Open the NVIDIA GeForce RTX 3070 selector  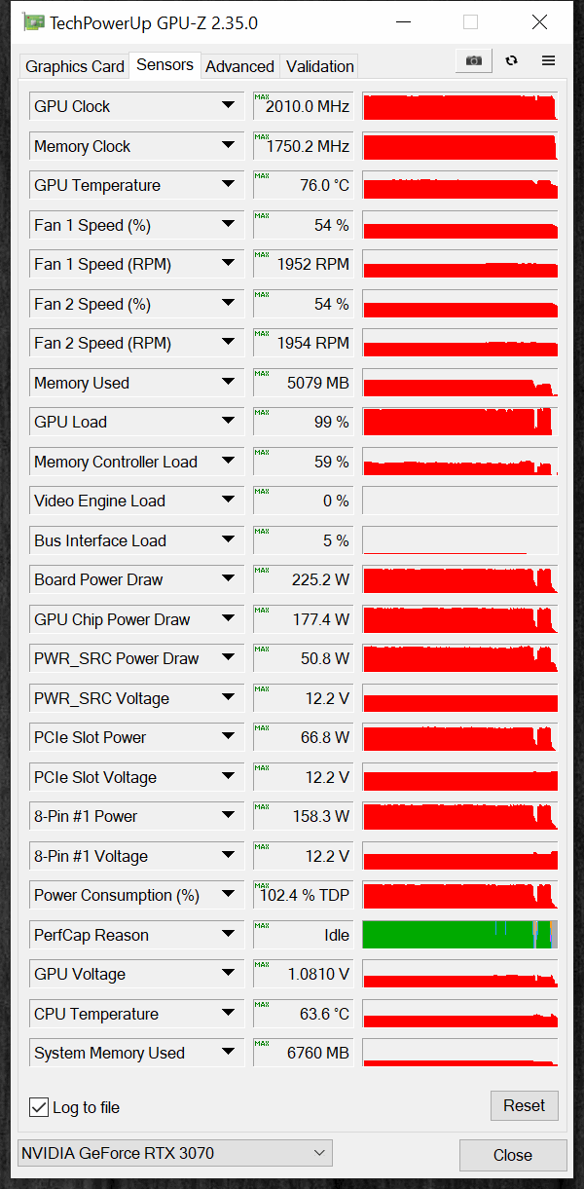pyautogui.click(x=175, y=1153)
